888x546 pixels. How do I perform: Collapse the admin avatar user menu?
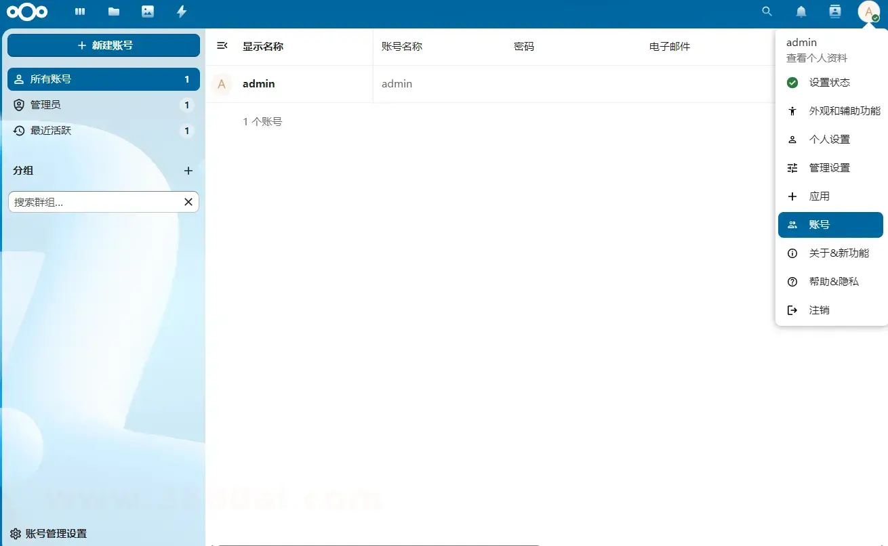pos(868,12)
